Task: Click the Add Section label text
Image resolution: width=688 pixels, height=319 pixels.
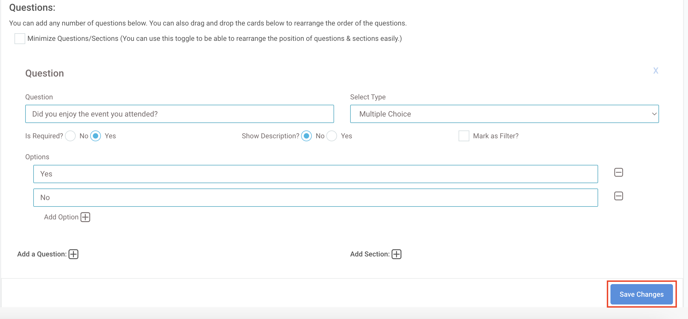Action: 369,254
